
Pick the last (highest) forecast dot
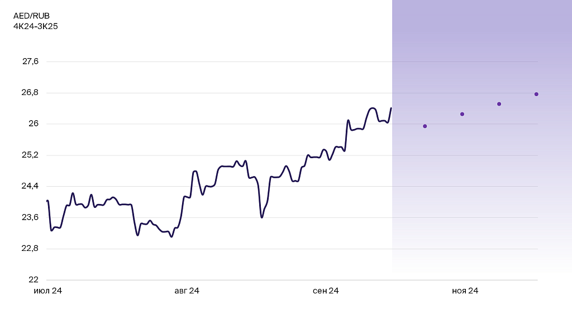[536, 94]
